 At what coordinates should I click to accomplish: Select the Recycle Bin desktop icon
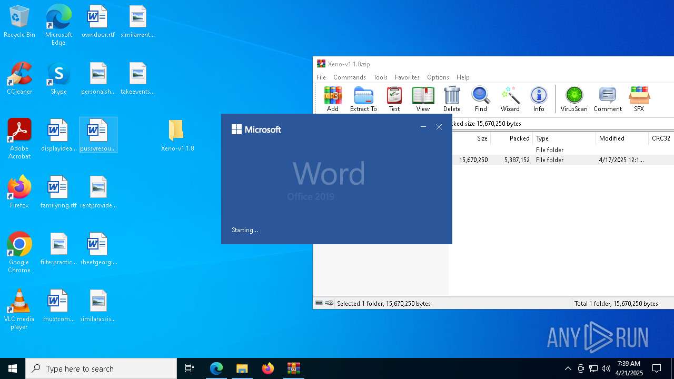(x=19, y=22)
